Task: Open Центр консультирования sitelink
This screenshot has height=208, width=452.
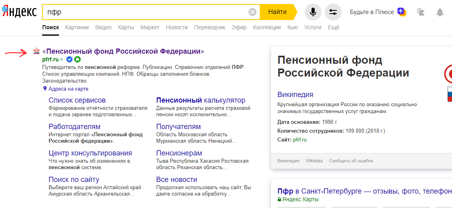Action: pyautogui.click(x=90, y=153)
